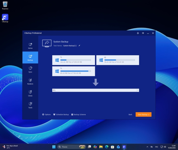Select the C: 63.04 GB partition card
This screenshot has height=150, width=178.
pyautogui.click(x=118, y=60)
